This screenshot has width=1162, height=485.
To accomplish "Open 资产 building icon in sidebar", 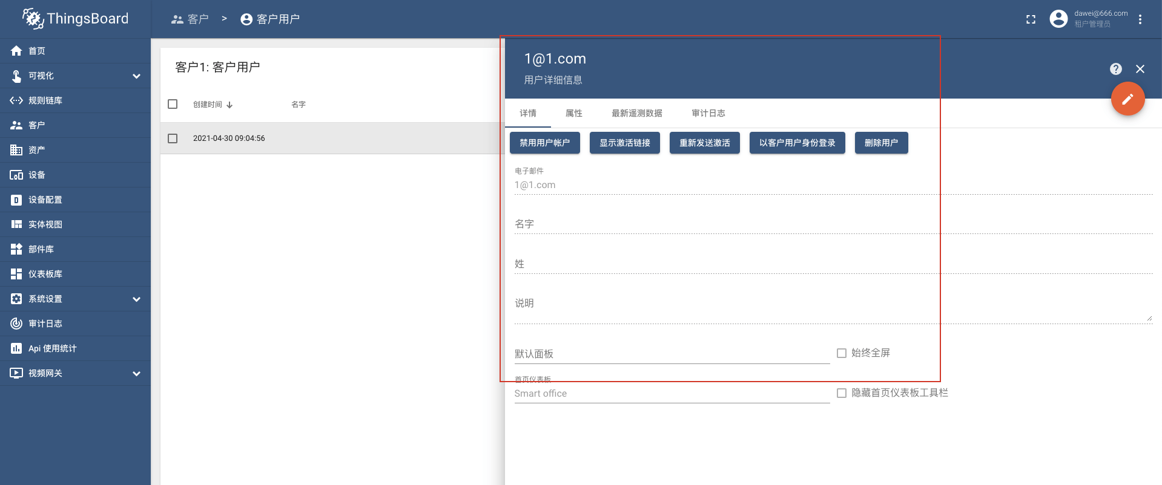I will tap(16, 150).
